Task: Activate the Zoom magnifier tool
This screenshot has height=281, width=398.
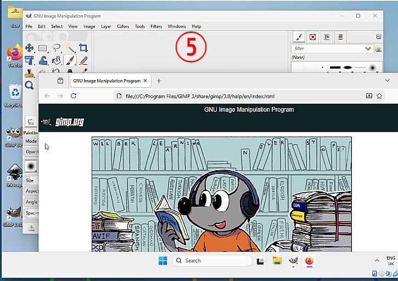Action: tap(29, 85)
